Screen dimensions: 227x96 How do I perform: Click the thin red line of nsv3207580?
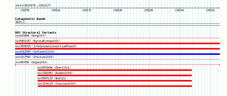[117, 59]
